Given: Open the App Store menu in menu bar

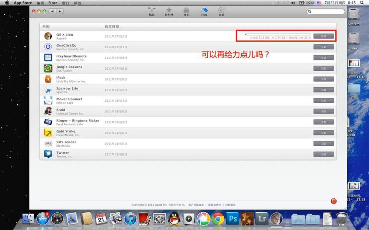Looking at the screenshot, I should point(23,3).
